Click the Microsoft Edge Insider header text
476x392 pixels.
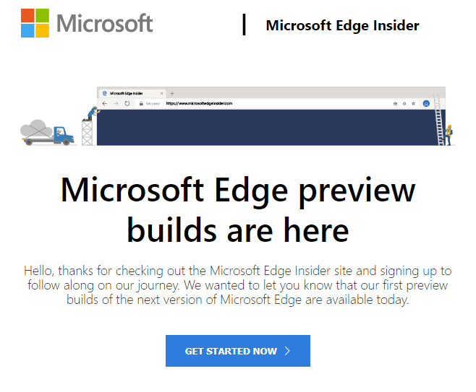342,25
